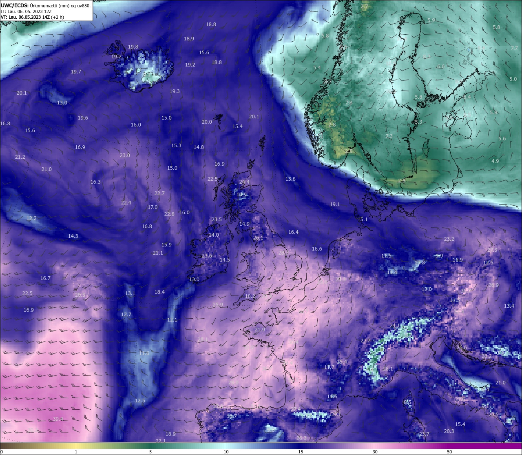Click the 7.3 value over Sweden
The image size is (522, 455).
389,136
